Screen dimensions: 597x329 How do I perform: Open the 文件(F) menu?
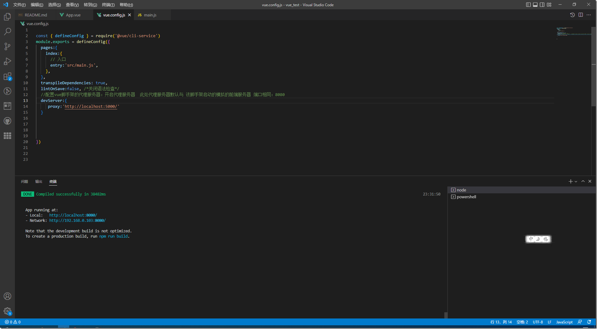(x=19, y=5)
